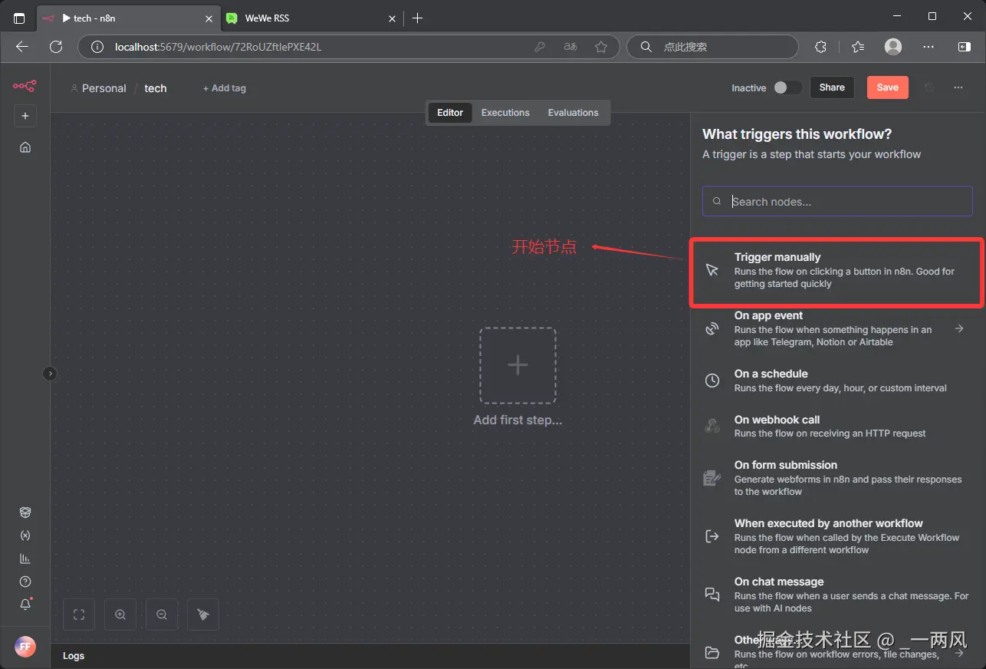Open the Variables icon in the sidebar

point(25,536)
